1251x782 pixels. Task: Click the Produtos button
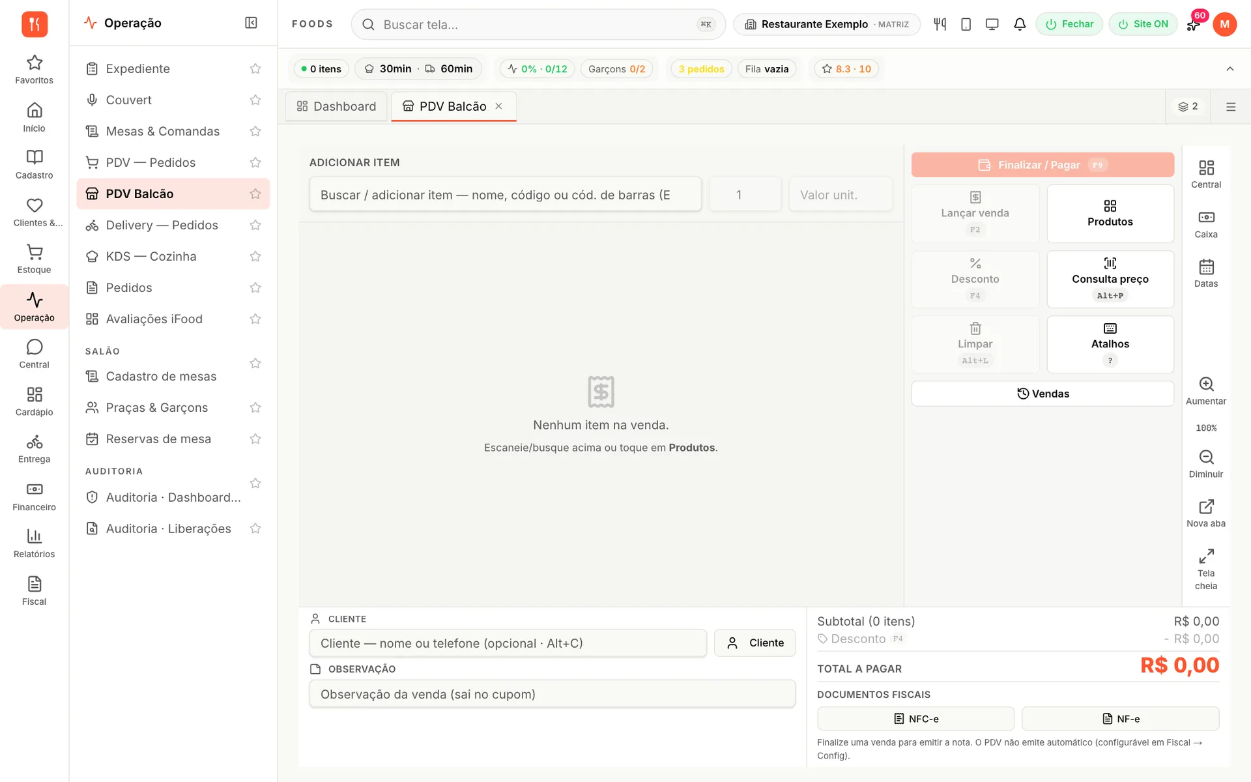click(1110, 214)
